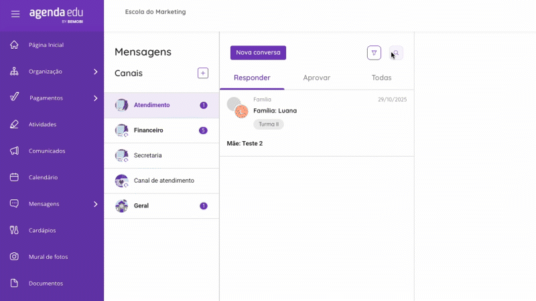Viewport: 536px width, 301px height.
Task: Click the Financeiro channel avatar
Action: (x=121, y=130)
